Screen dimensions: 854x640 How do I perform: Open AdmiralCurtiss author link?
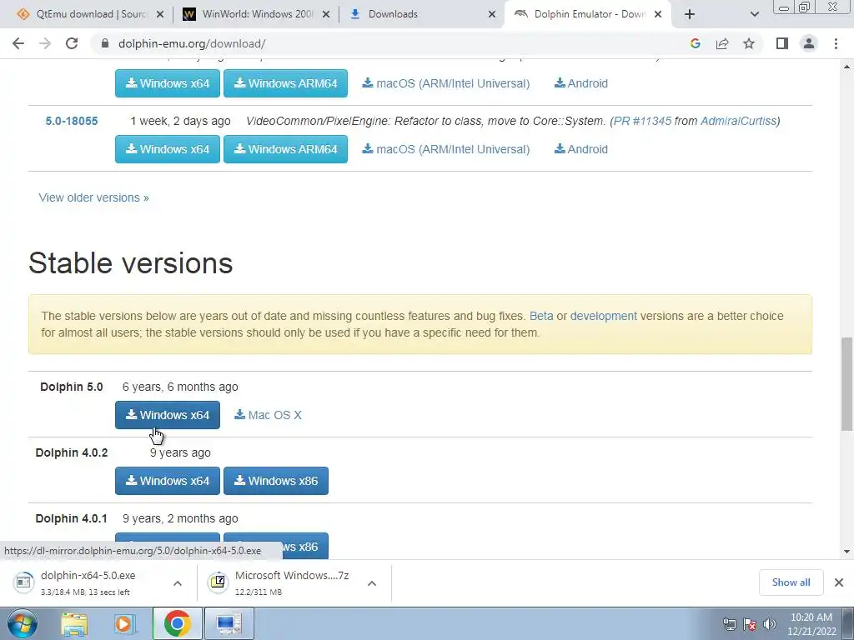[x=738, y=121]
